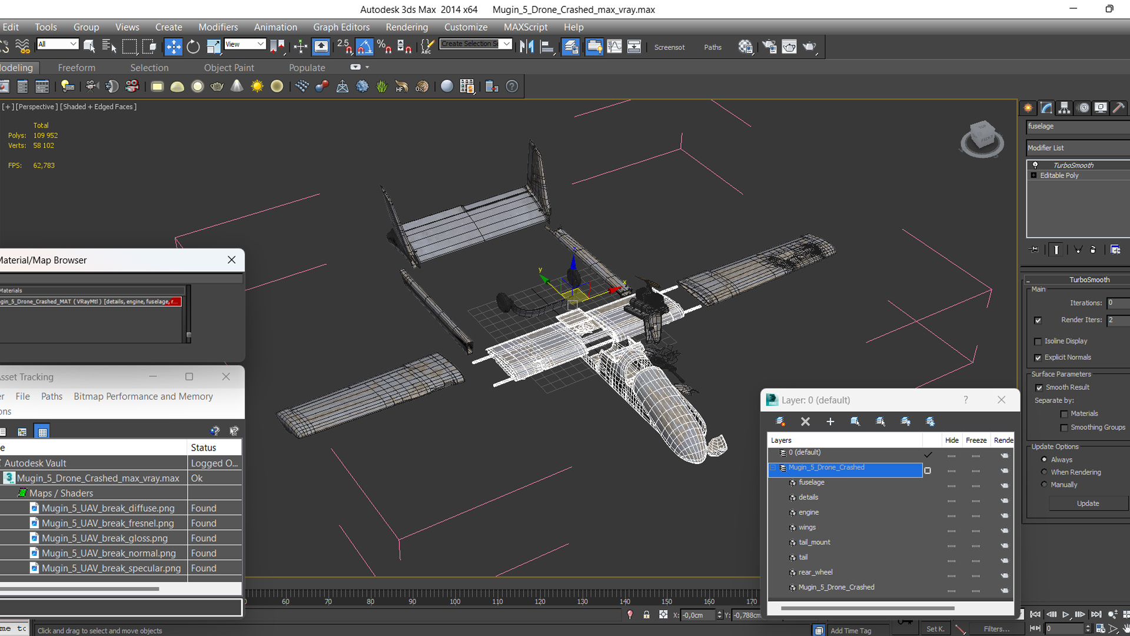The height and width of the screenshot is (636, 1130).
Task: Click Mugin_5_Drone_Crashed_MAT material entry
Action: click(x=90, y=302)
